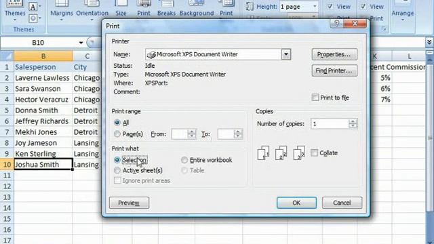Viewport: 434px width, 244px height.
Task: Open the Themes gallery in the ribbon
Action: tap(15, 12)
